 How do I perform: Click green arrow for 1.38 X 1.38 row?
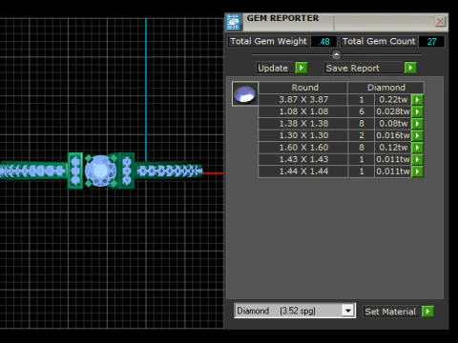click(417, 124)
